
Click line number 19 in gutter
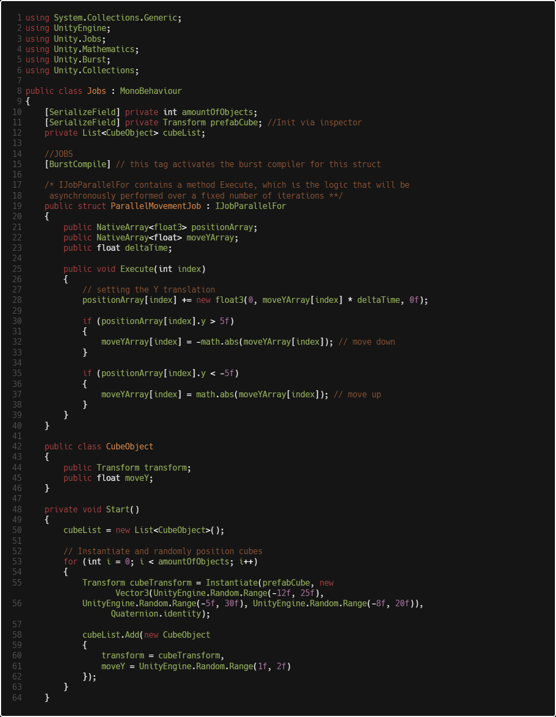[x=17, y=206]
